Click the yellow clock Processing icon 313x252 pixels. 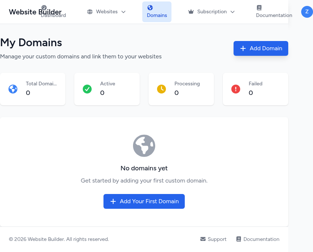click(x=161, y=89)
